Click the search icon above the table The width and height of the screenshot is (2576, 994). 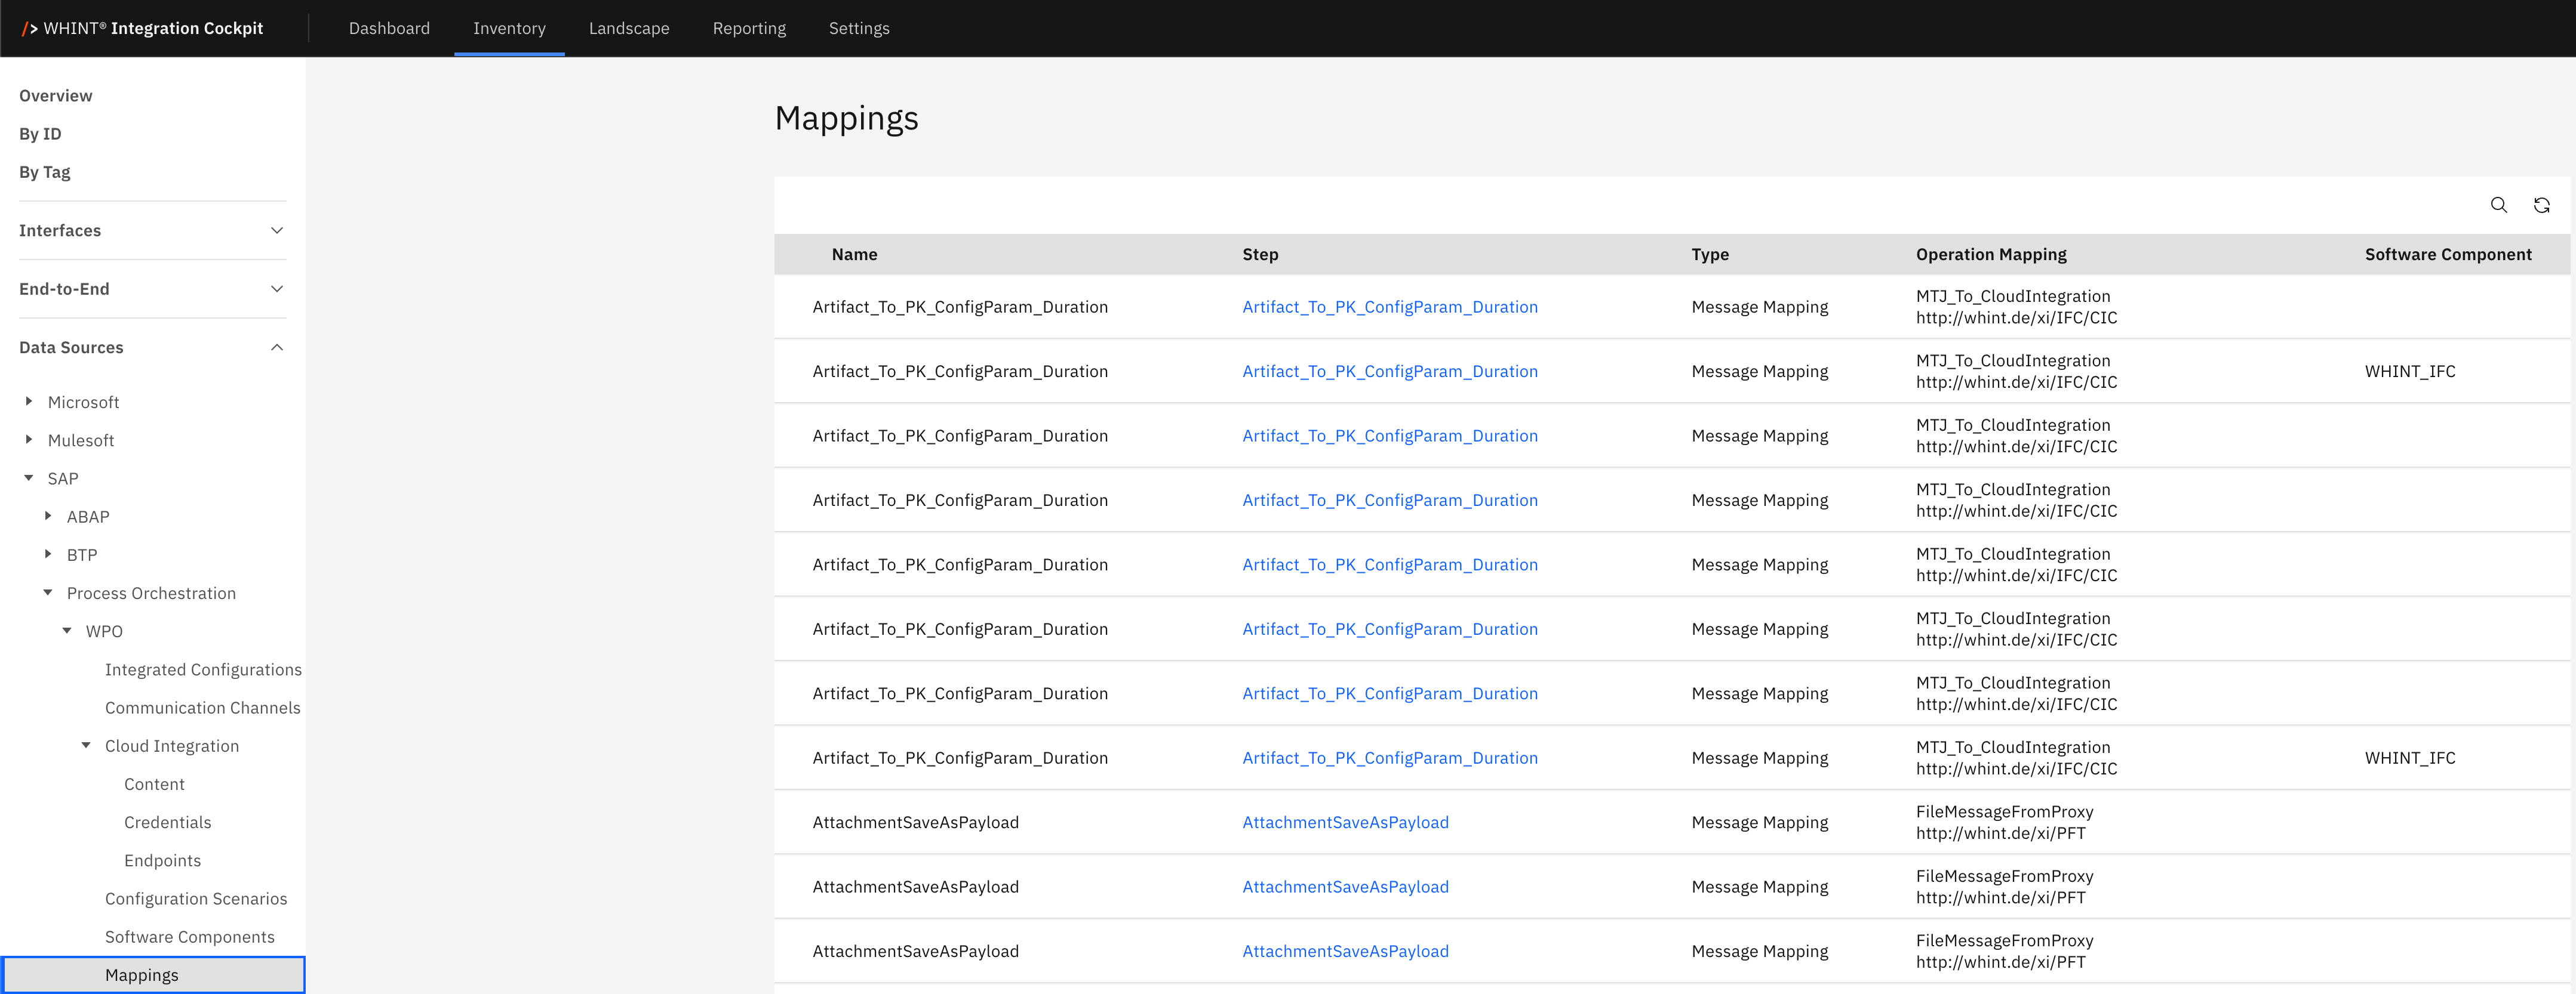pyautogui.click(x=2498, y=206)
